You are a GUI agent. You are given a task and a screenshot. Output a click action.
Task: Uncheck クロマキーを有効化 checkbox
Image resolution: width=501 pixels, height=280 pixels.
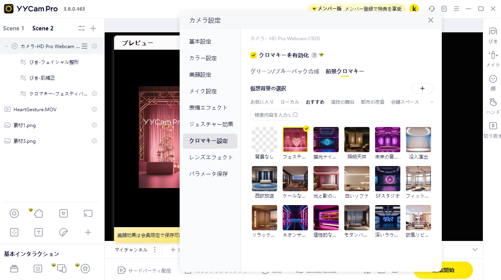tap(253, 55)
